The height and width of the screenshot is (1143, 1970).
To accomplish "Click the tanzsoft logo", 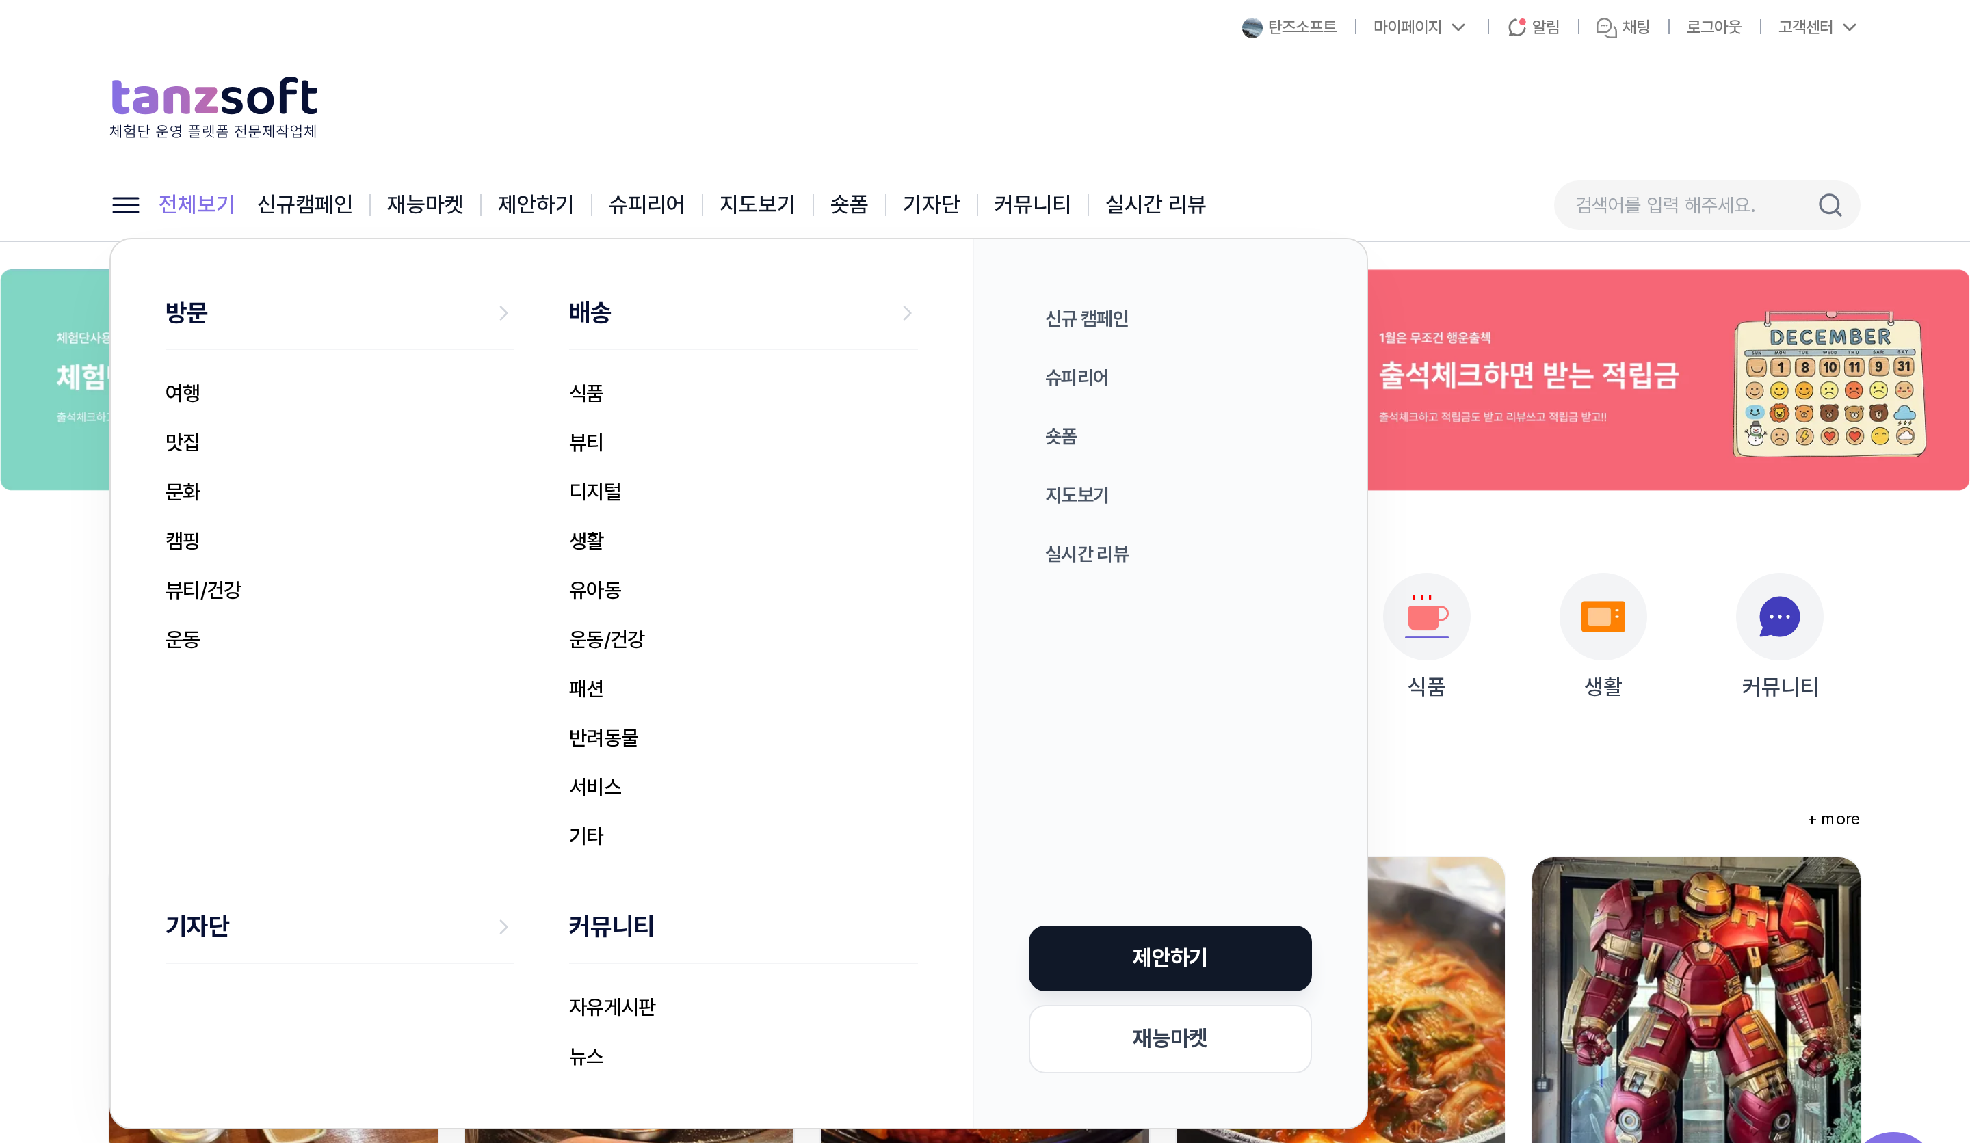I will (213, 107).
